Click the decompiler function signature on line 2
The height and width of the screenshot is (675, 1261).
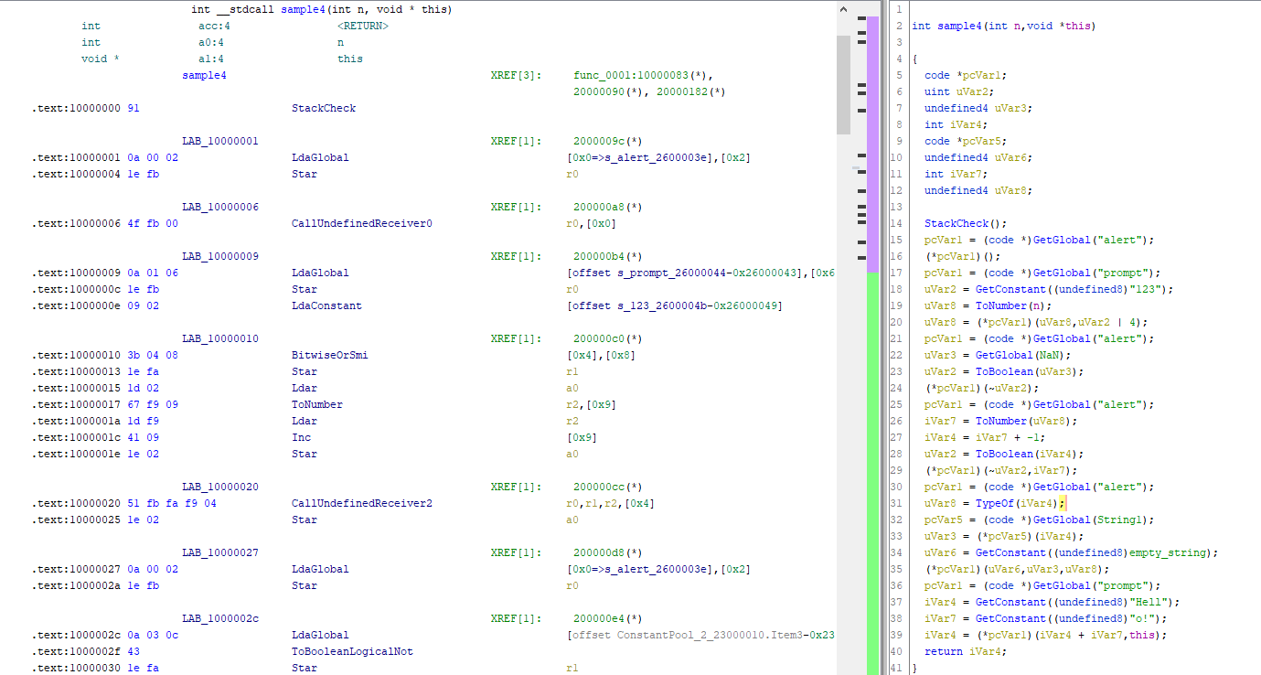tap(1003, 26)
